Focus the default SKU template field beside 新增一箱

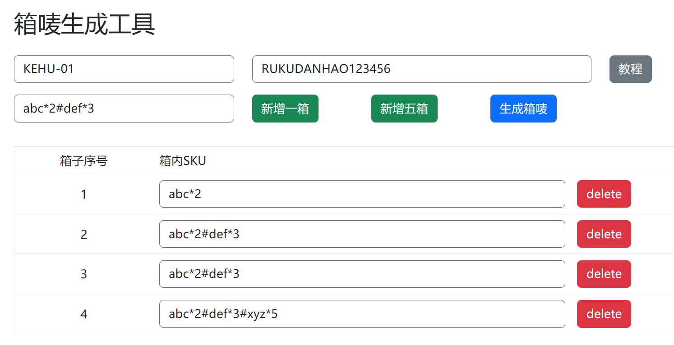124,109
